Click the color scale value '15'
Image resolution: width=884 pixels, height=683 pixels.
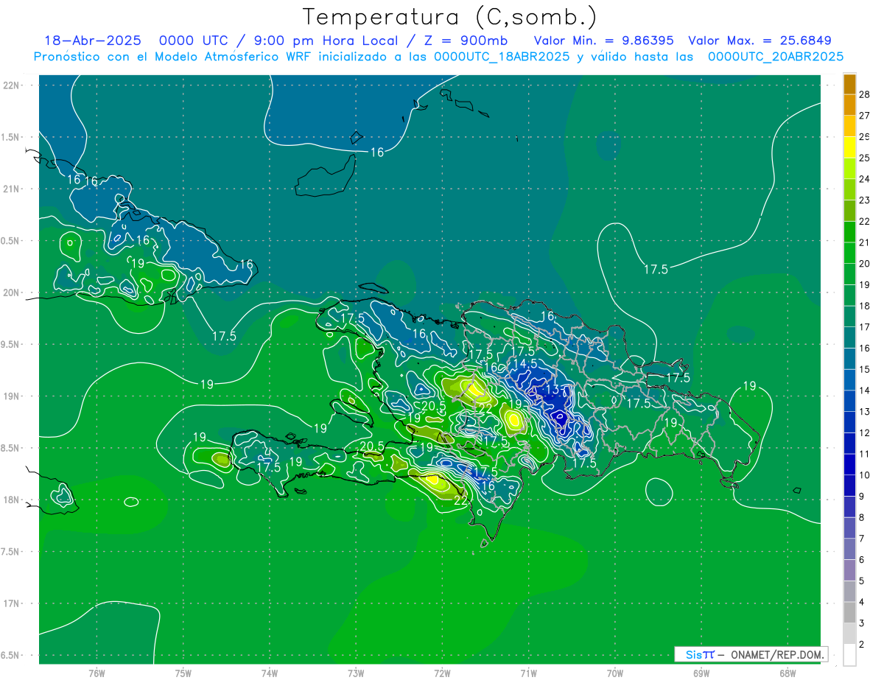(x=864, y=369)
